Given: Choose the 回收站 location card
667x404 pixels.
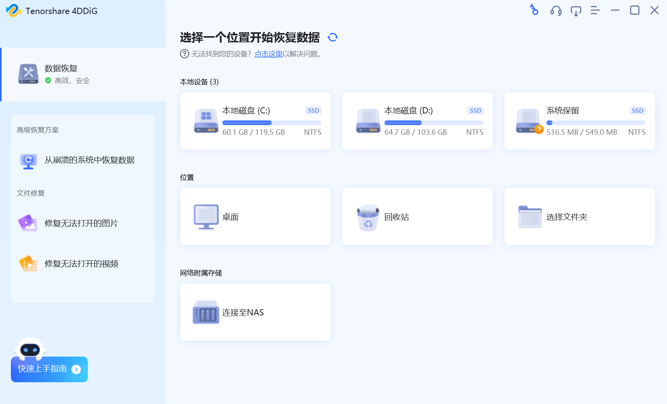Looking at the screenshot, I should tap(417, 217).
